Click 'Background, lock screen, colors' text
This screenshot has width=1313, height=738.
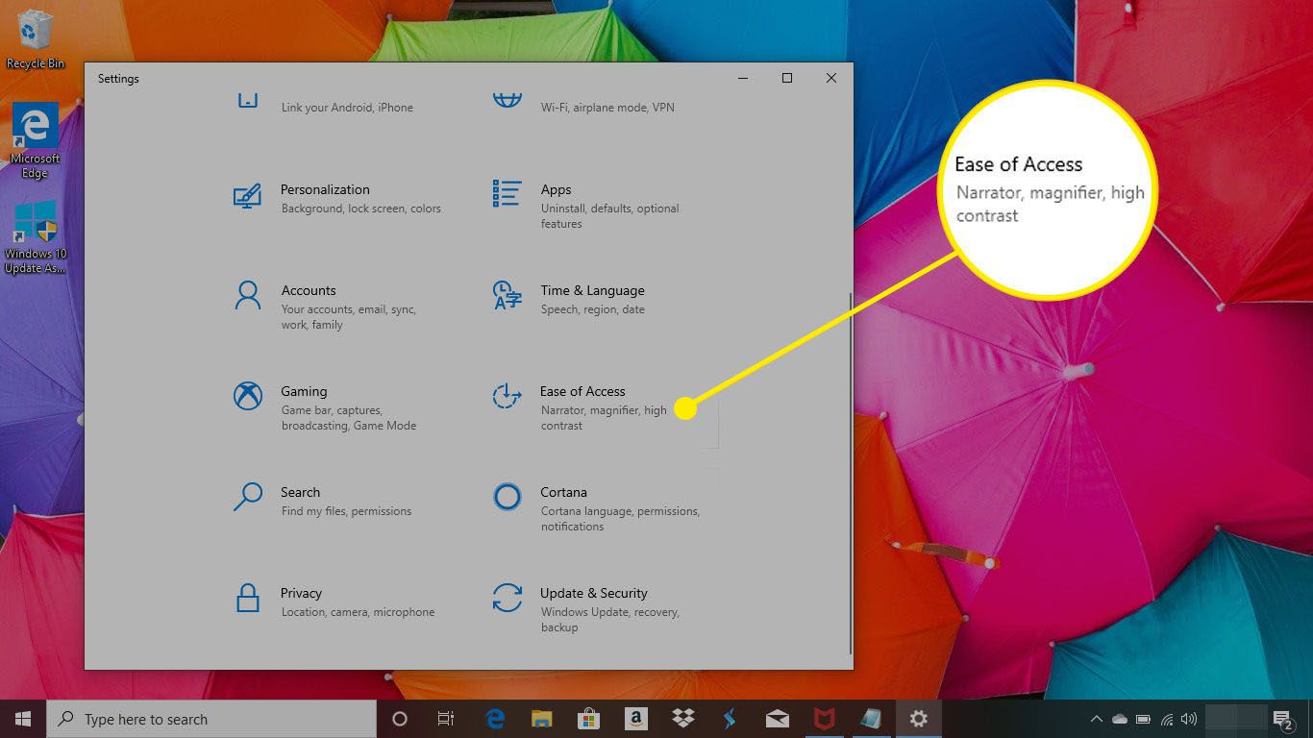pos(361,209)
